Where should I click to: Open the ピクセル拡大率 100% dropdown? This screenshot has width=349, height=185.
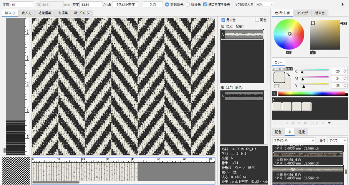point(264,5)
